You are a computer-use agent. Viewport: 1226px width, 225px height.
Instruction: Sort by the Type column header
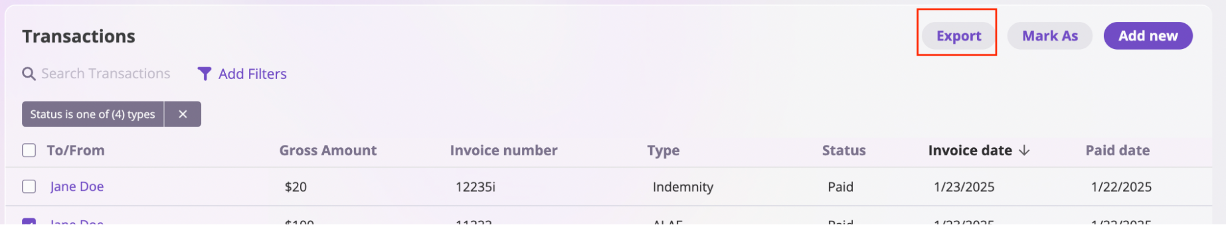click(663, 150)
